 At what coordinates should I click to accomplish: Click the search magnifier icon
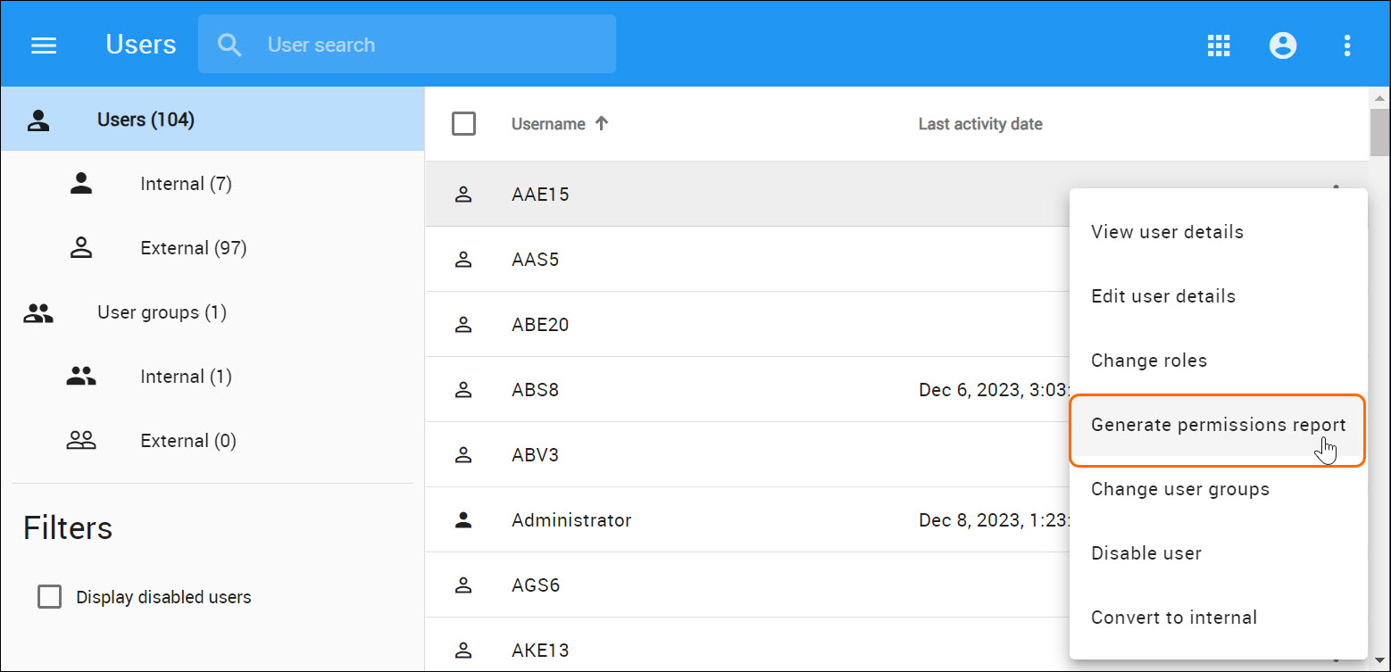coord(229,45)
